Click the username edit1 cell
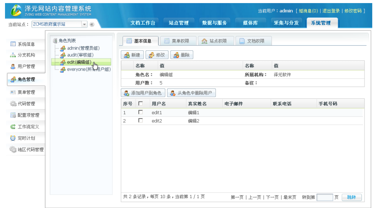The height and width of the screenshot is (208, 373). click(157, 113)
